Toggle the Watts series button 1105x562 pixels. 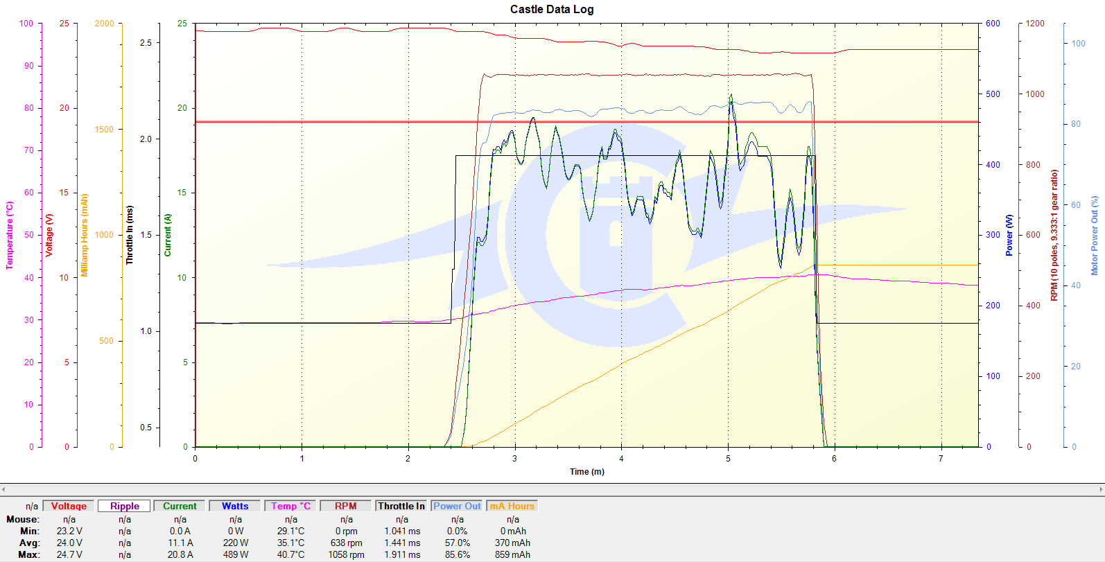tap(235, 506)
